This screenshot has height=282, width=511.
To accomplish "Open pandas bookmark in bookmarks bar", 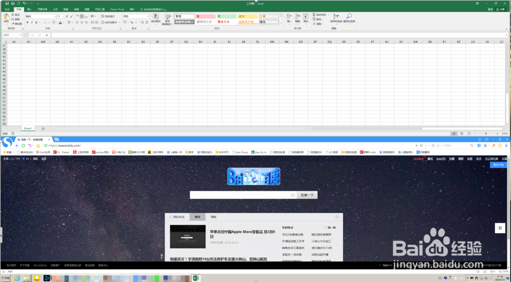I will point(100,152).
